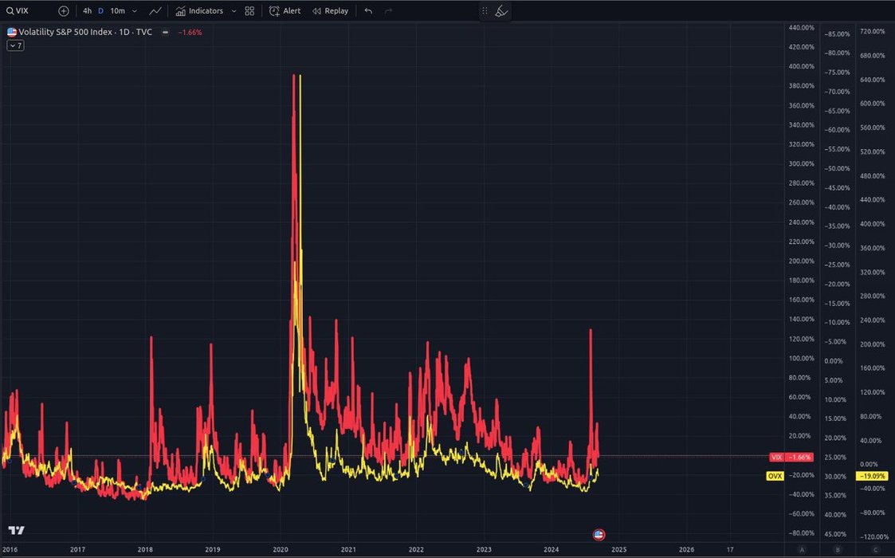Toggle price scale A mode
The width and height of the screenshot is (895, 558).
(802, 550)
